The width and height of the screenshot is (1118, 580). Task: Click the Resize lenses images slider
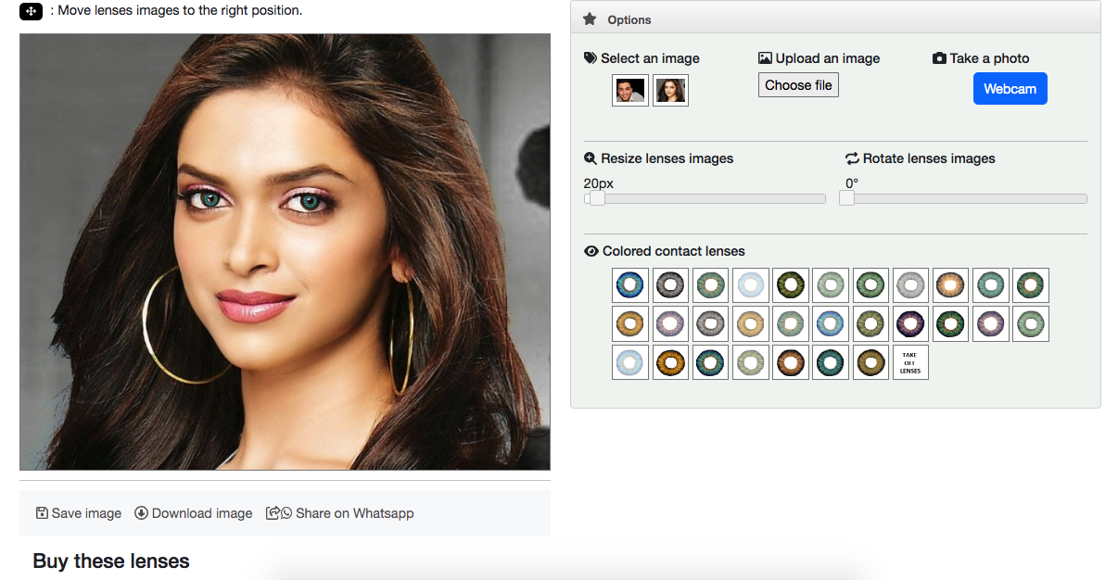click(705, 198)
